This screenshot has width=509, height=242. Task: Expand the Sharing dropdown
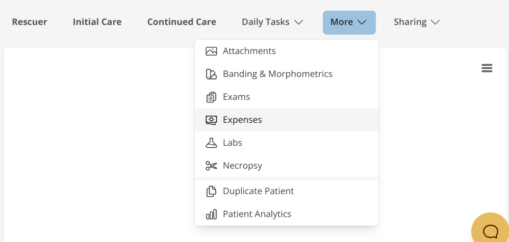pos(417,22)
